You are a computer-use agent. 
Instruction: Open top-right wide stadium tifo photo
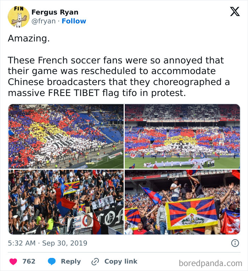click(x=182, y=136)
